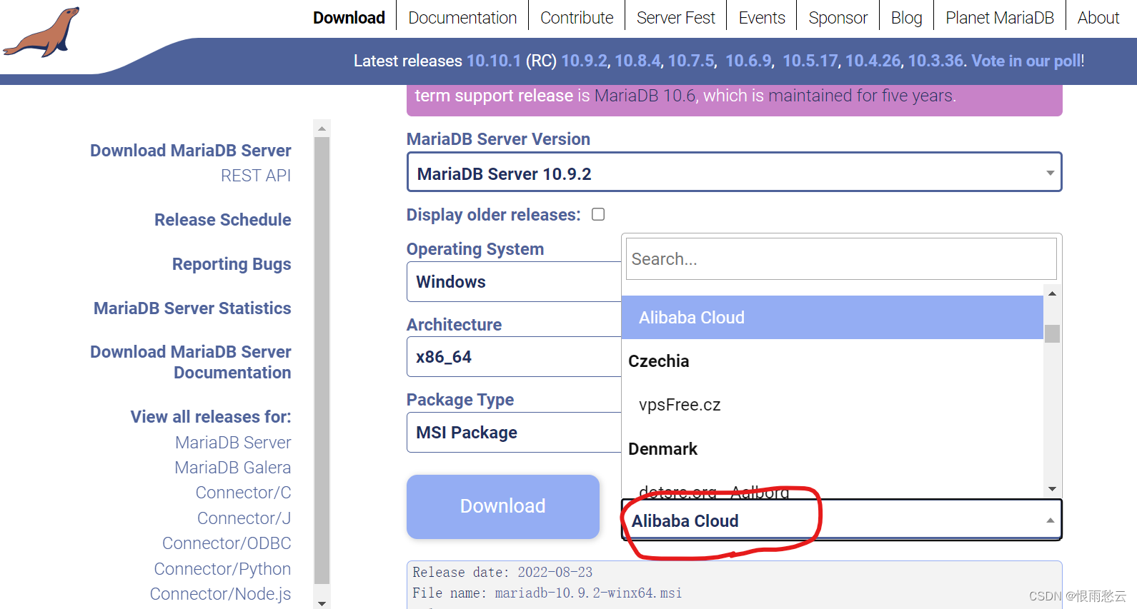Open the Download MariaDB Server Documentation link
The height and width of the screenshot is (609, 1137).
(191, 362)
